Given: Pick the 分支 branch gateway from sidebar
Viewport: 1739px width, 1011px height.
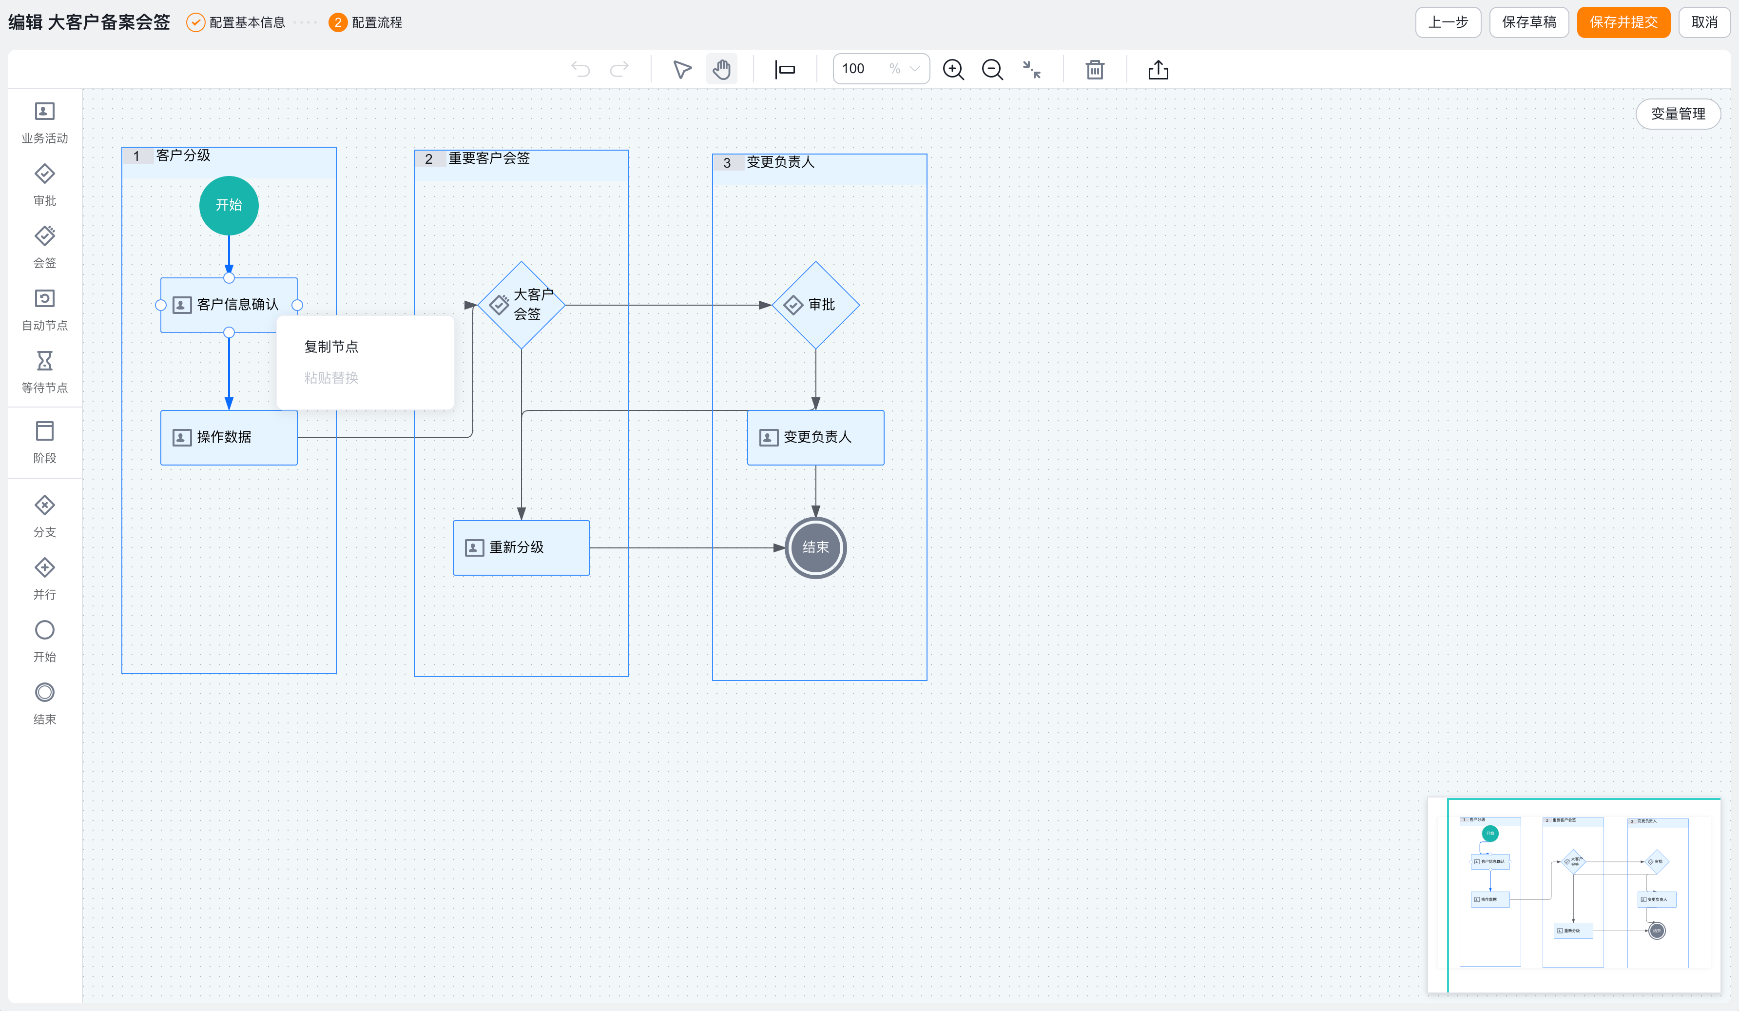Looking at the screenshot, I should (45, 516).
